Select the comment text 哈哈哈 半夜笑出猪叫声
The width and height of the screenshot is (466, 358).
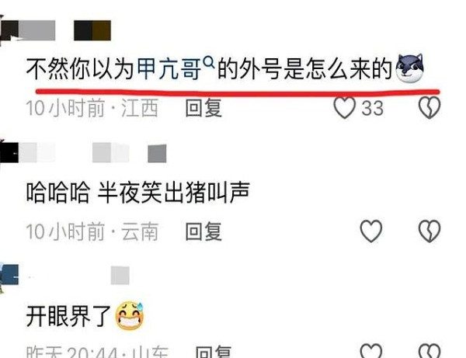(x=138, y=193)
